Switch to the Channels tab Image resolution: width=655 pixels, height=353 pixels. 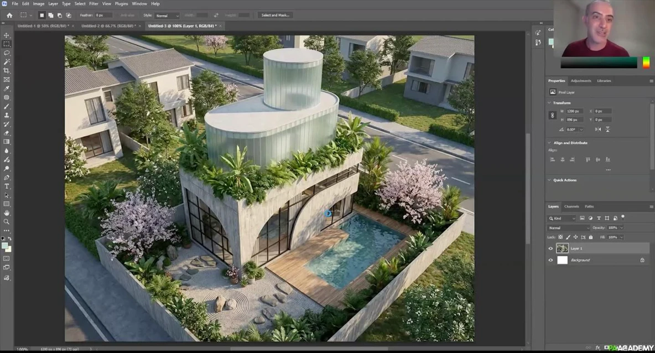[571, 206]
